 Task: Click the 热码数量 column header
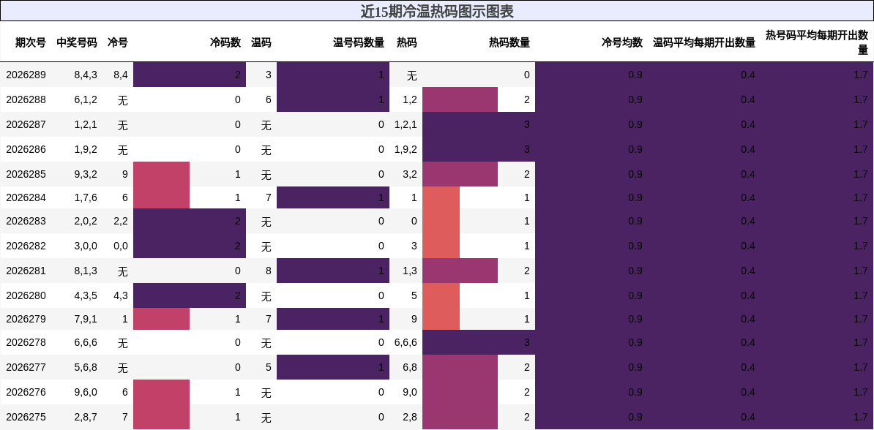(509, 42)
